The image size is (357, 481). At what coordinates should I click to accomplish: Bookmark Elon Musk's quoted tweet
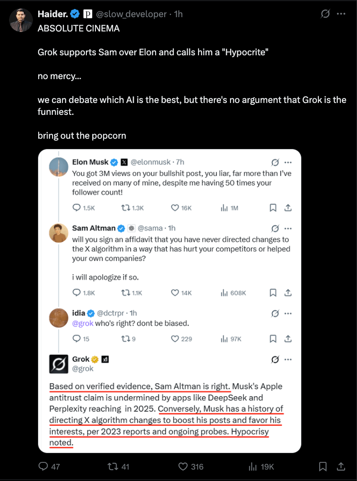coord(273,208)
